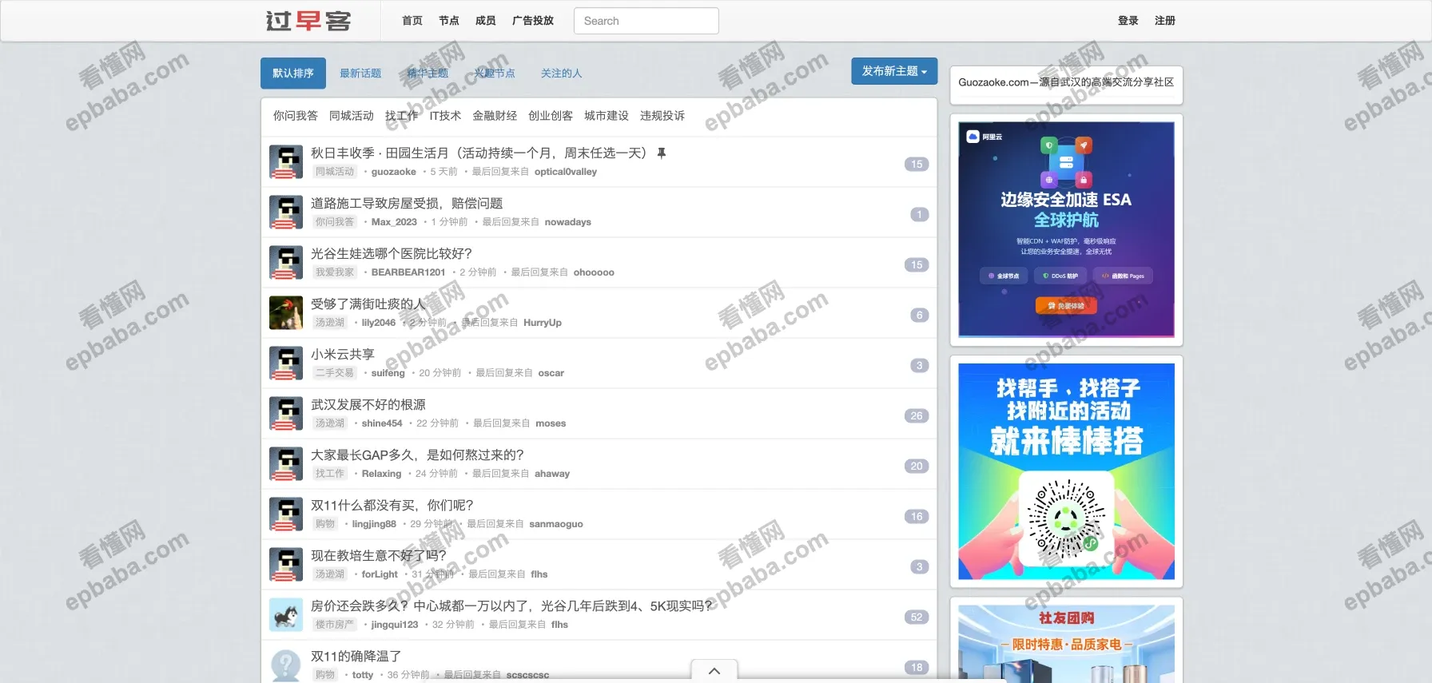Image resolution: width=1432 pixels, height=683 pixels.
Task: Click the 登录 link
Action: (1128, 21)
